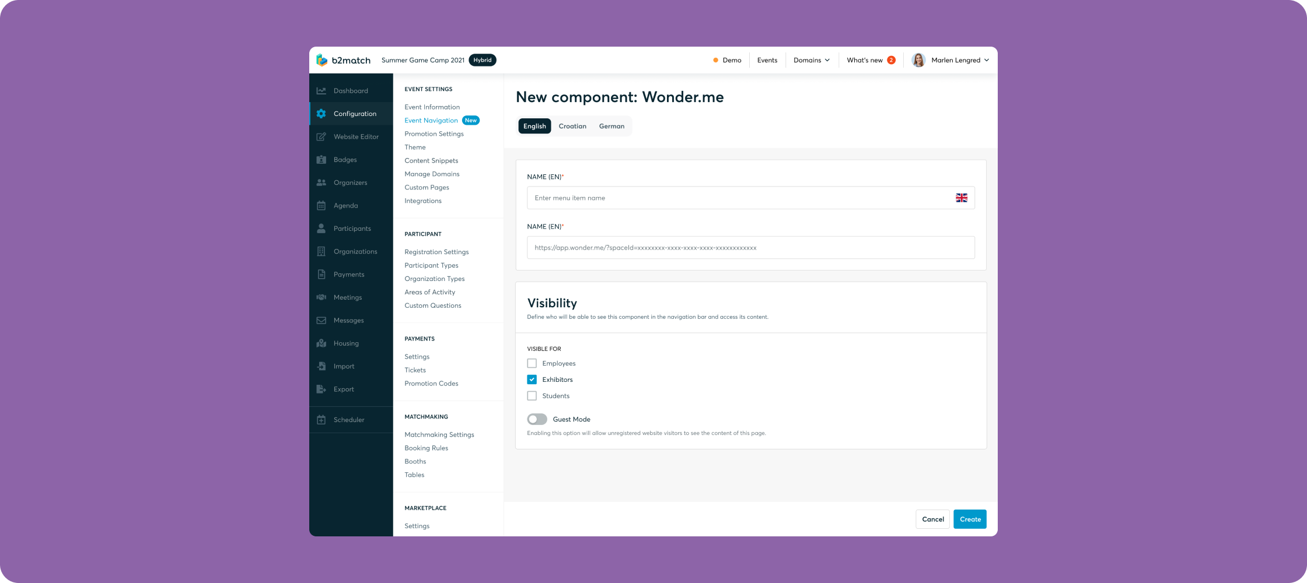Click Marlen Lengred's avatar picture
Image resolution: width=1307 pixels, height=583 pixels.
pyautogui.click(x=918, y=60)
